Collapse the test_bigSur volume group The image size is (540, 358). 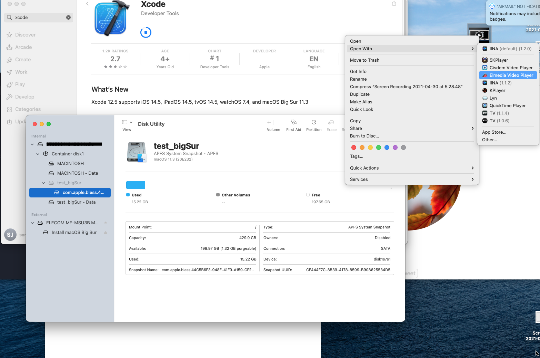pyautogui.click(x=43, y=183)
